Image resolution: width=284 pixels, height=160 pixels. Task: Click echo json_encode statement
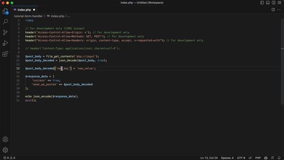51,96
